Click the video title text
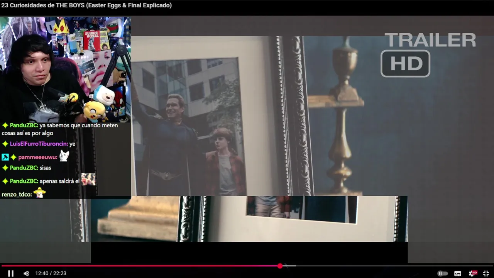This screenshot has width=494, height=278. point(86,5)
